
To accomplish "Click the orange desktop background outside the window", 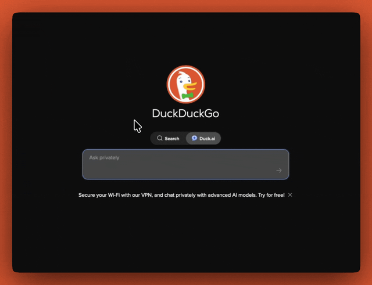I will pyautogui.click(x=6, y=145).
